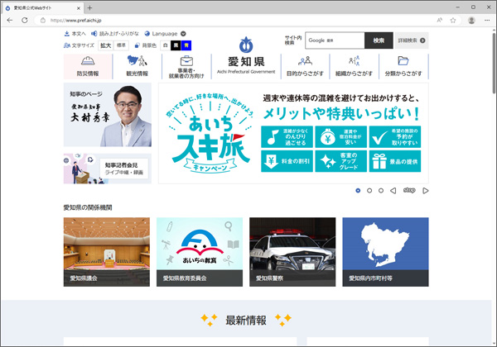The height and width of the screenshot is (347, 497).
Task: Click 拡大 text size button
Action: (105, 45)
